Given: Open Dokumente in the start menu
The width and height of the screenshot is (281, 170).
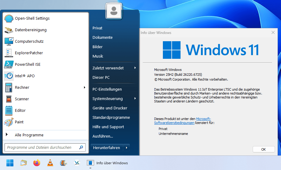Looking at the screenshot, I should [103, 38].
